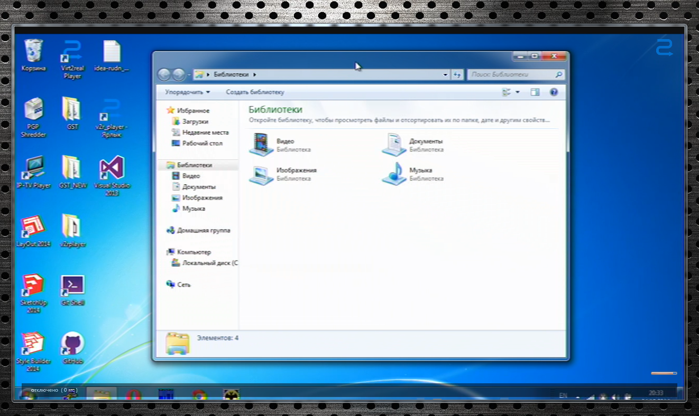Image resolution: width=699 pixels, height=416 pixels.
Task: Open the Изображения library
Action: point(283,174)
